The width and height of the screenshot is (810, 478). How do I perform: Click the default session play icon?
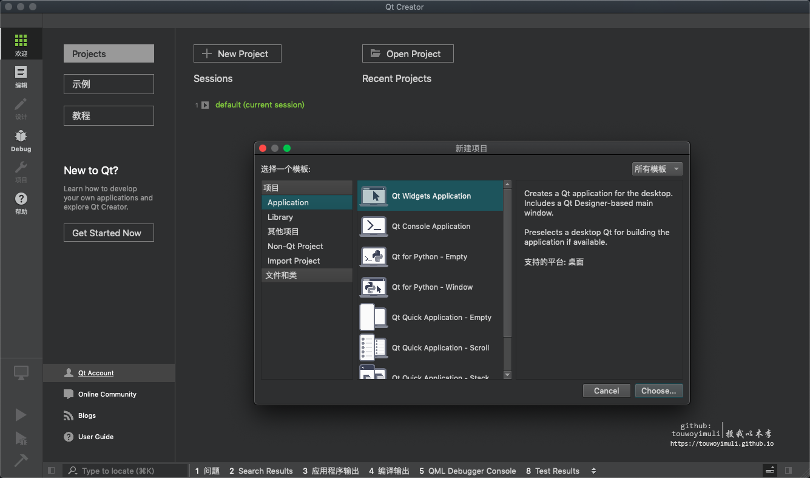coord(205,105)
